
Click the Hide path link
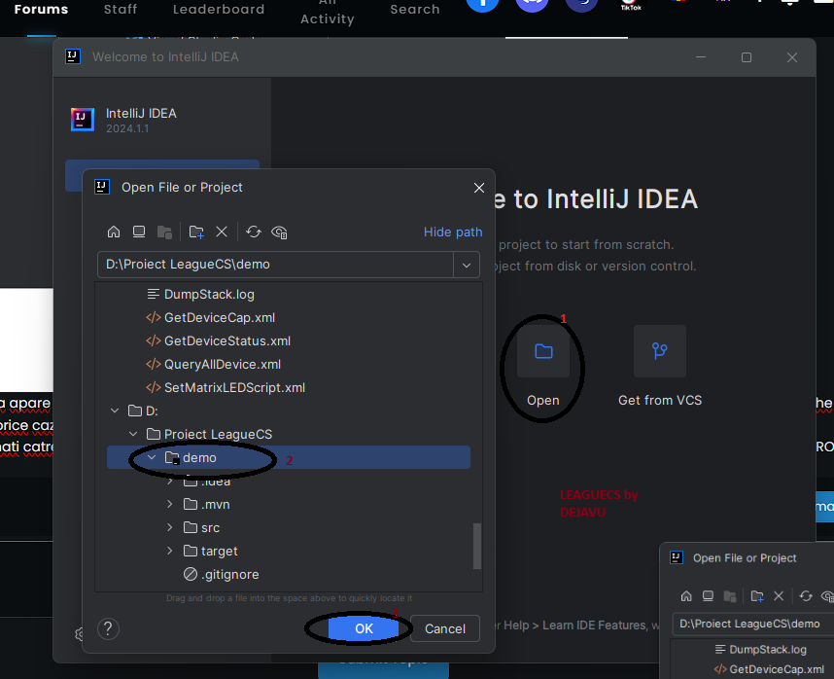pyautogui.click(x=453, y=232)
